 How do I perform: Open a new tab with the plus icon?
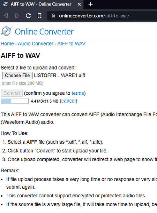[91, 4]
